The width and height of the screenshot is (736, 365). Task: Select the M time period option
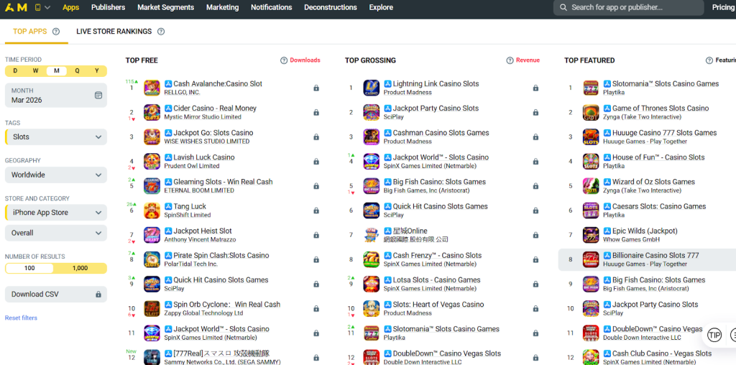pyautogui.click(x=56, y=71)
